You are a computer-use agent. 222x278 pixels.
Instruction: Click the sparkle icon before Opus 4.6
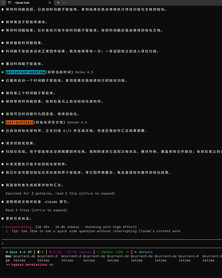coord(7,252)
